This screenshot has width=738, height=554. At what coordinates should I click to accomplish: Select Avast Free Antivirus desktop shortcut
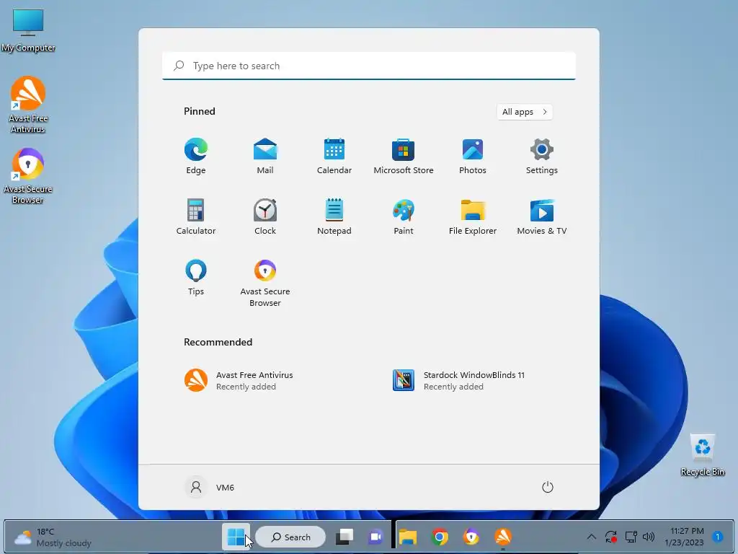(x=28, y=105)
